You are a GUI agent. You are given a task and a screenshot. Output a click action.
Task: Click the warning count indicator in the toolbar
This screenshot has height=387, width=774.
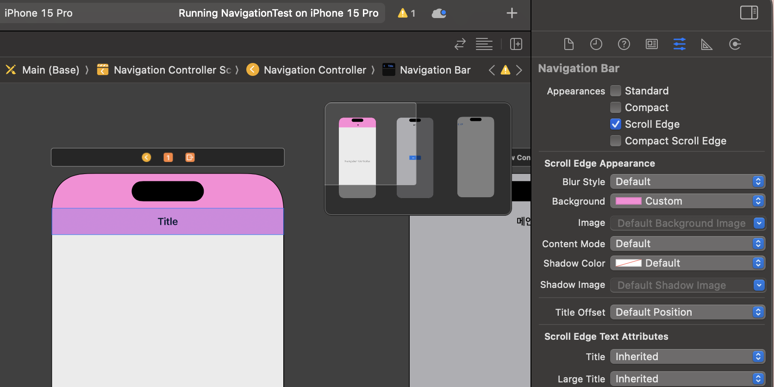(x=407, y=13)
